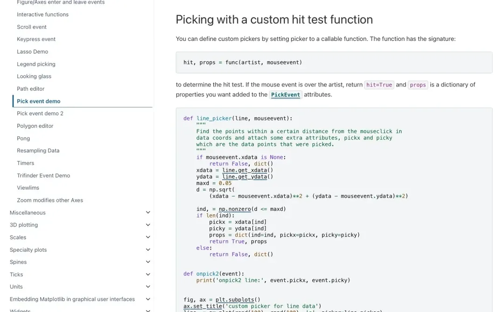Click the PickEvent reference link

coord(286,95)
